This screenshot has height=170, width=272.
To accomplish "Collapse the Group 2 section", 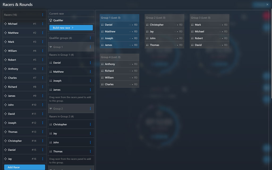I will (x=50, y=108).
